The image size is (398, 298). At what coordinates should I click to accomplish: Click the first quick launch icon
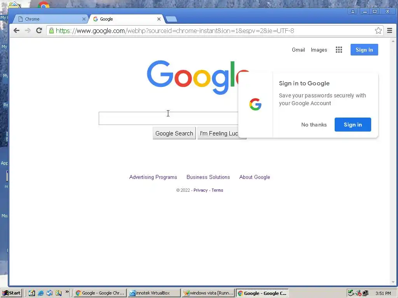tap(32, 293)
